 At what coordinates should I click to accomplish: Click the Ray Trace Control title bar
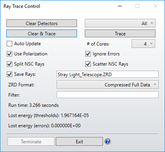click(x=63, y=6)
